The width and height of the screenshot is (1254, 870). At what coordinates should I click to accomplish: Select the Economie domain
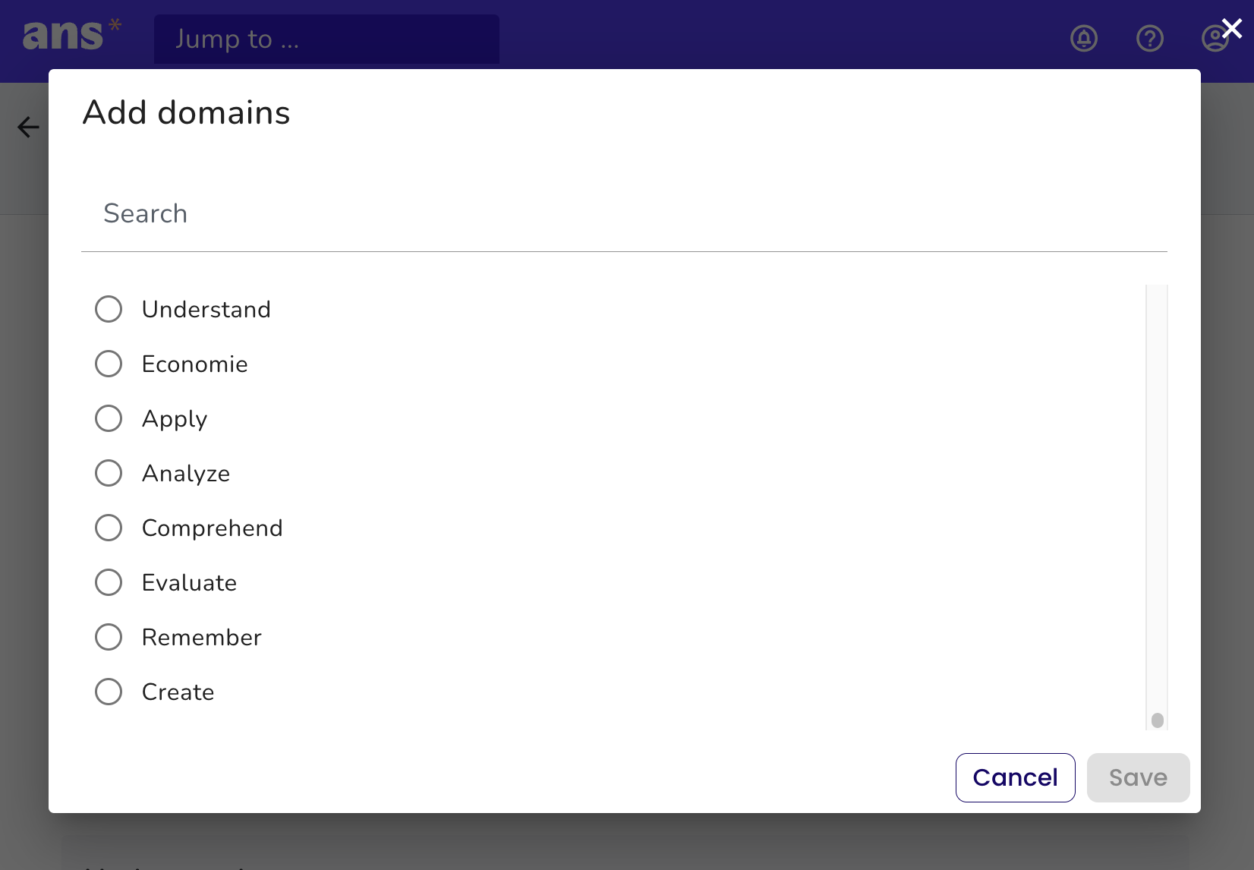[x=109, y=364]
